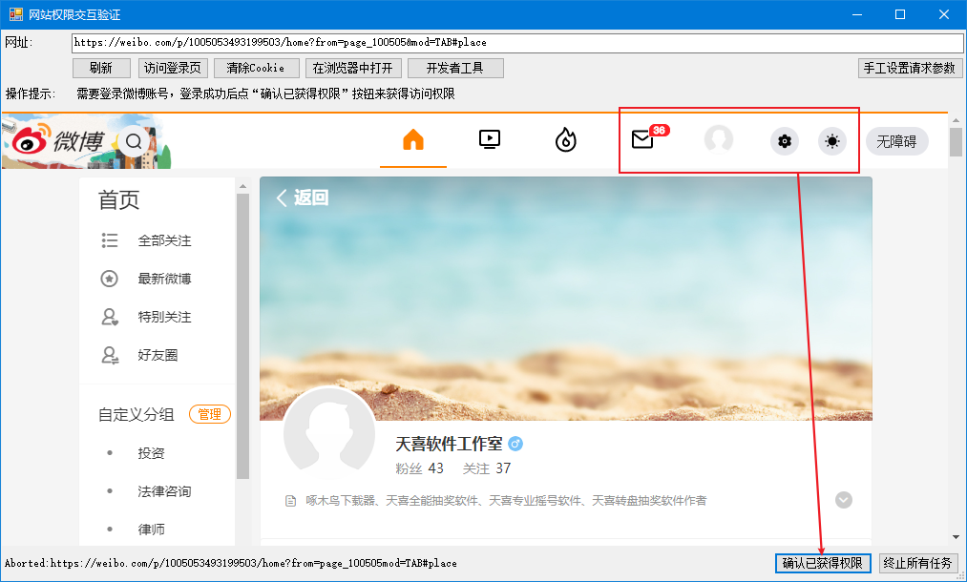Click the Weibo search magnifier icon
The height and width of the screenshot is (582, 967).
point(134,141)
